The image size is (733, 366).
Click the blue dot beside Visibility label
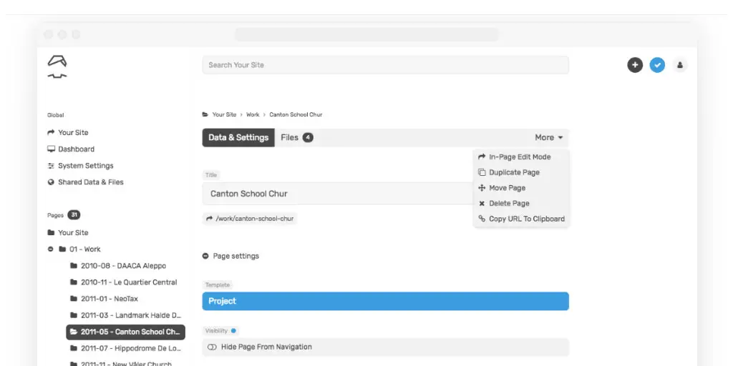pos(233,330)
